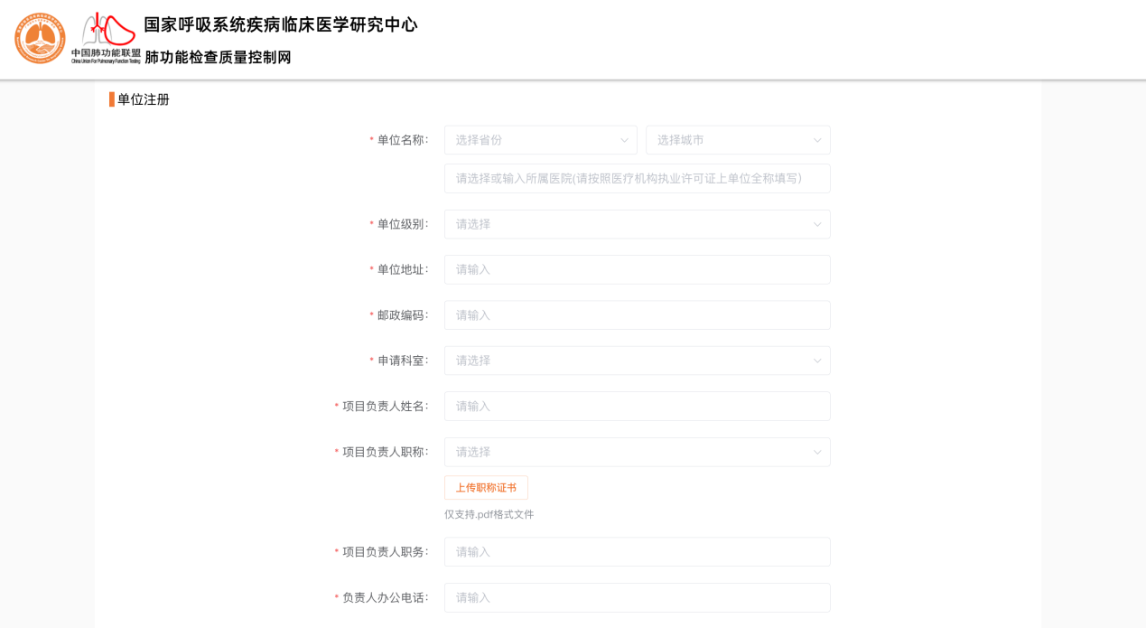Click the chevron arrow in province selector
The image size is (1146, 628).
click(x=624, y=140)
